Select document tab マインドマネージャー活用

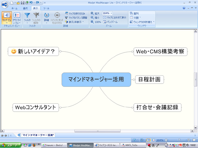pyautogui.click(x=36, y=135)
